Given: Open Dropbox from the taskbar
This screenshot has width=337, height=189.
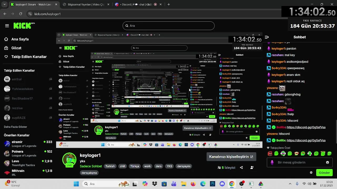Looking at the screenshot, I should point(155,184).
